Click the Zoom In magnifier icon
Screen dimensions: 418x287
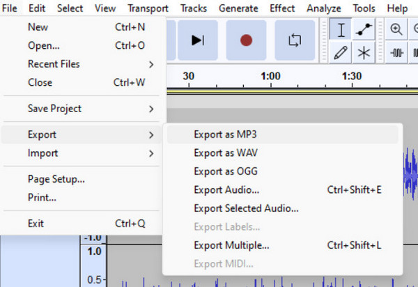(397, 30)
